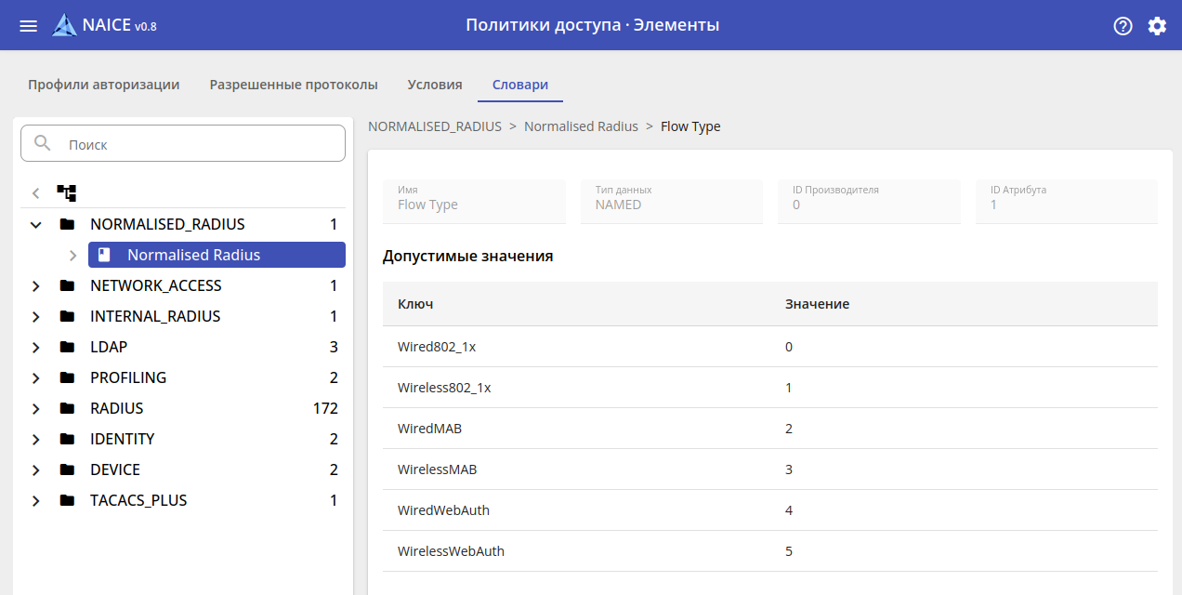The image size is (1182, 595).
Task: Click the tree hierarchy view icon
Action: (x=67, y=193)
